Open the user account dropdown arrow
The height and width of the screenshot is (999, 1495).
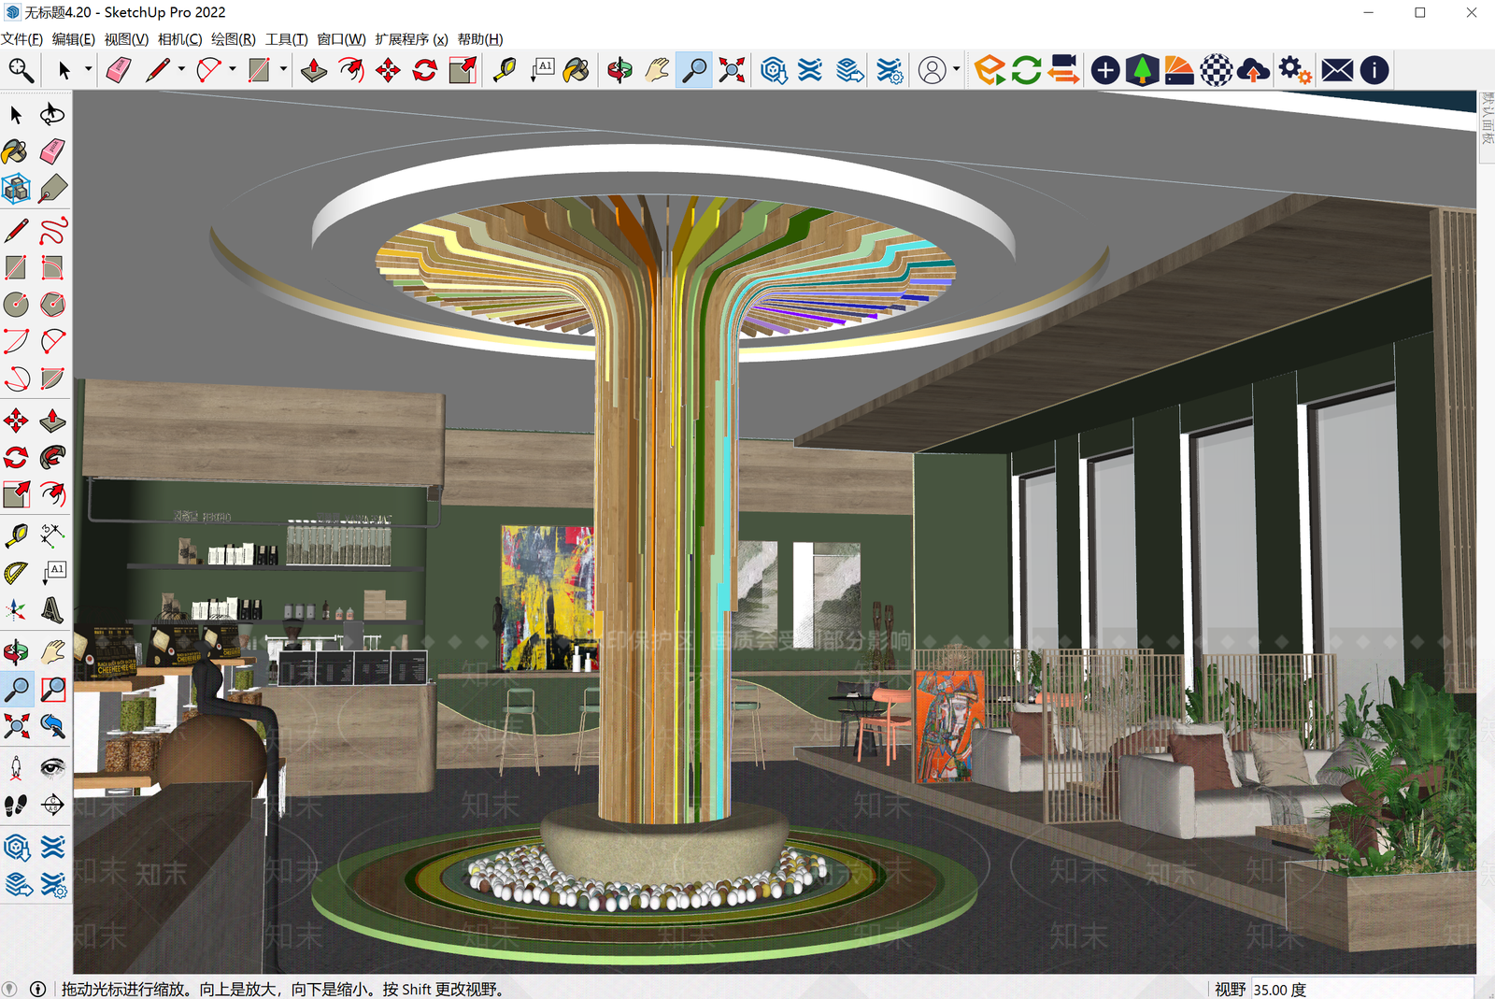[956, 70]
